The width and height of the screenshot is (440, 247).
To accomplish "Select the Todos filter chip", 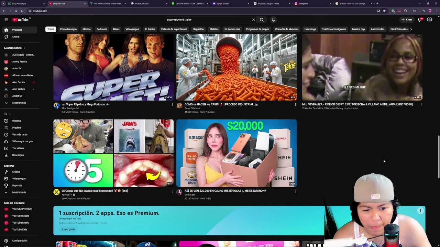I will [x=51, y=29].
